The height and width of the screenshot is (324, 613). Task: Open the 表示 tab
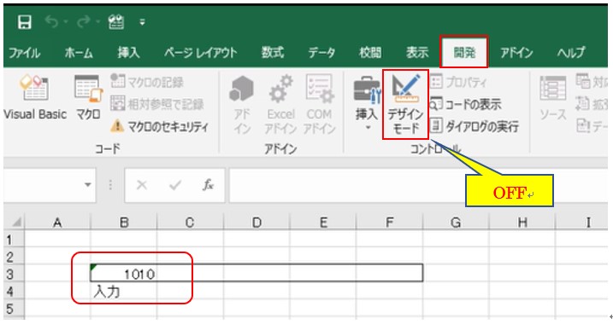point(417,53)
